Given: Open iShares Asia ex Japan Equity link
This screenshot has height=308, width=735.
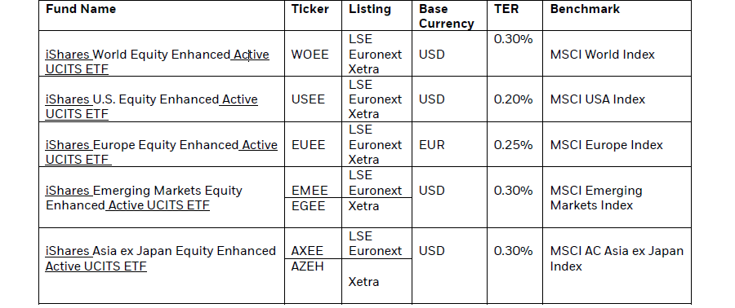Looking at the screenshot, I should point(160,258).
